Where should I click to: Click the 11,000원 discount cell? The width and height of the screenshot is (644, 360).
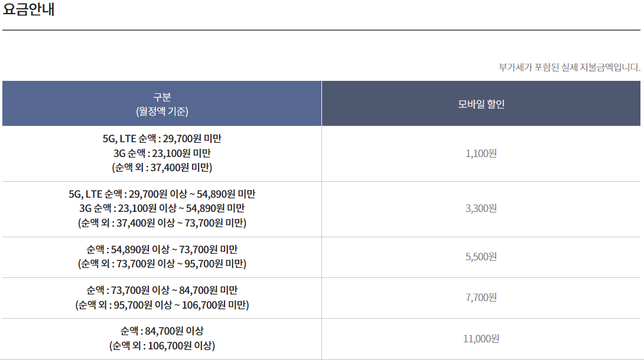(481, 339)
